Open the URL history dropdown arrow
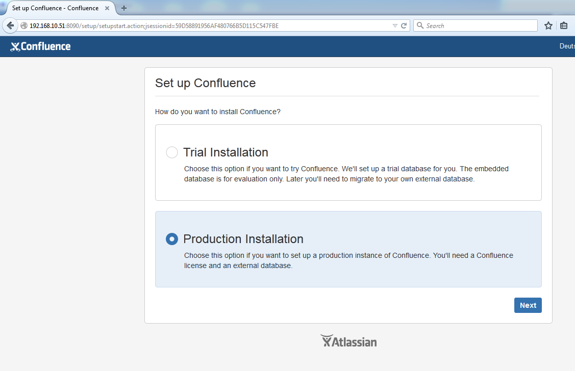The image size is (575, 371). tap(395, 25)
